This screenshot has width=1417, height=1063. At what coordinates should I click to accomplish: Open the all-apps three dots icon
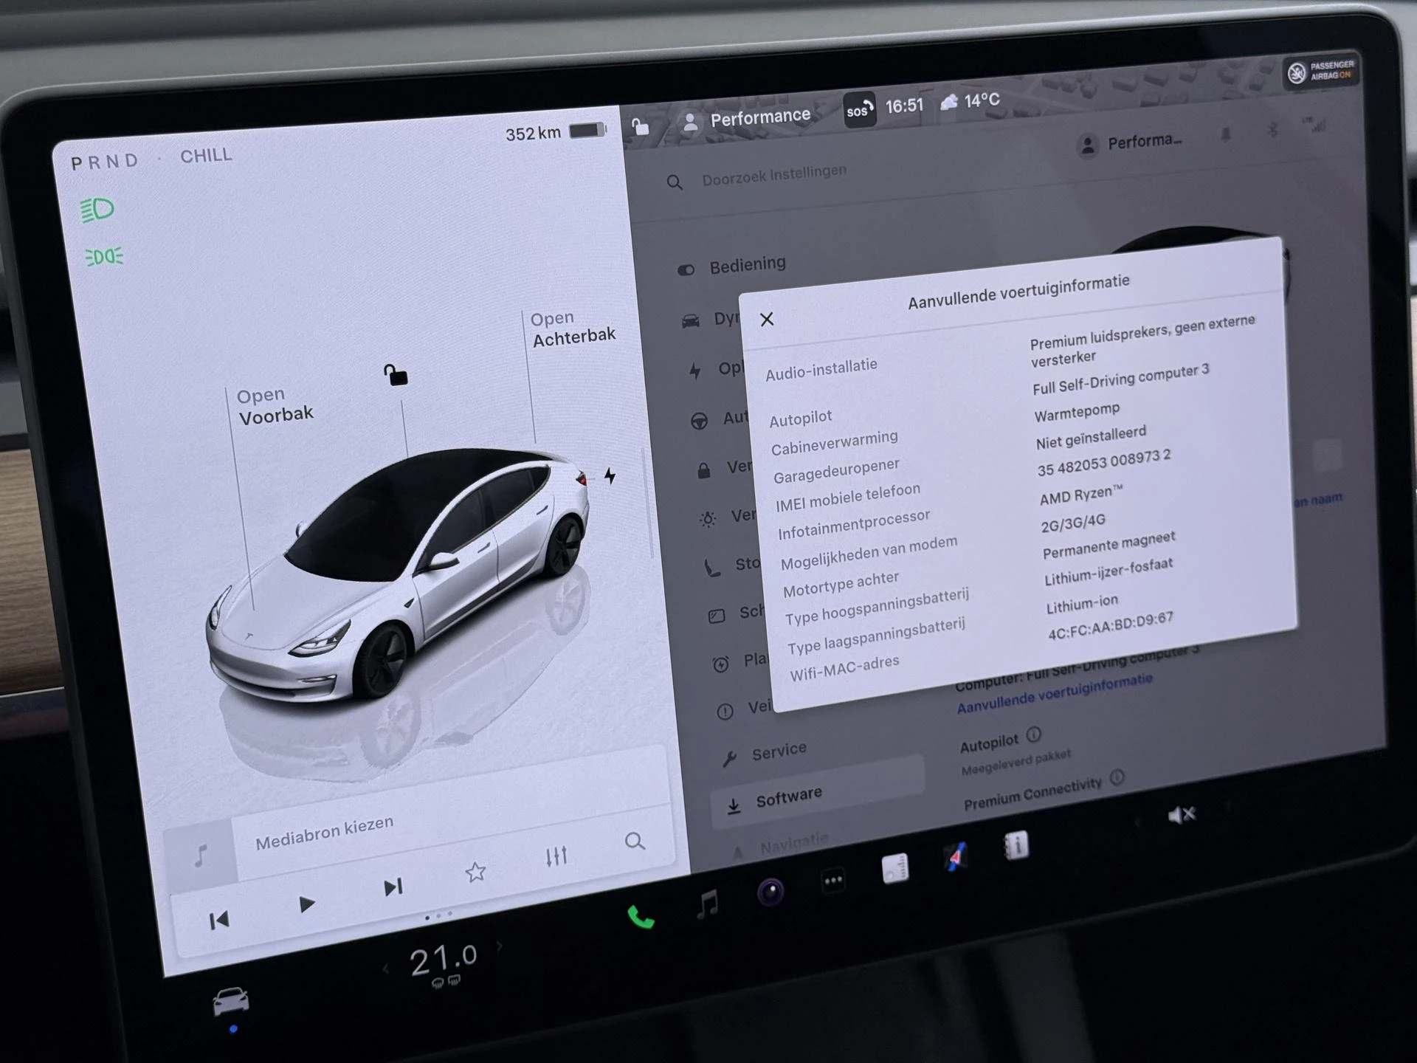click(833, 880)
